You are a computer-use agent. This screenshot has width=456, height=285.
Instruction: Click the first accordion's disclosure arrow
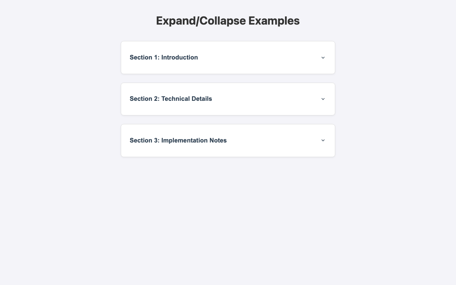[x=323, y=57]
